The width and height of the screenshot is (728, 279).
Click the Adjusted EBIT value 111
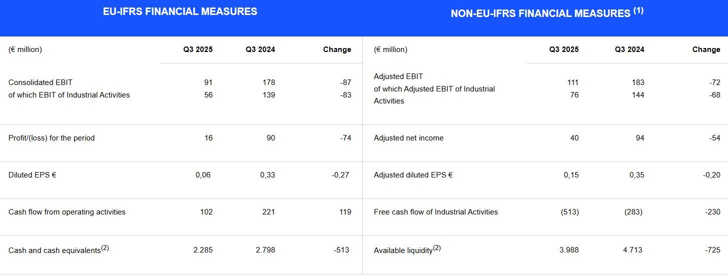tap(573, 82)
